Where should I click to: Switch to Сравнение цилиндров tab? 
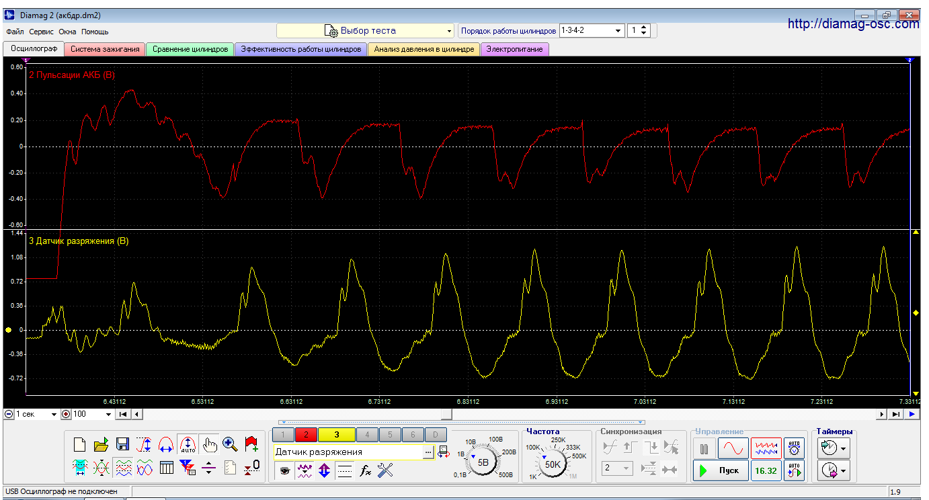coord(190,49)
